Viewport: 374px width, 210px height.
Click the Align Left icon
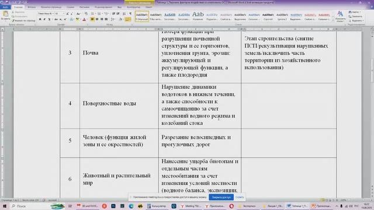click(92, 19)
